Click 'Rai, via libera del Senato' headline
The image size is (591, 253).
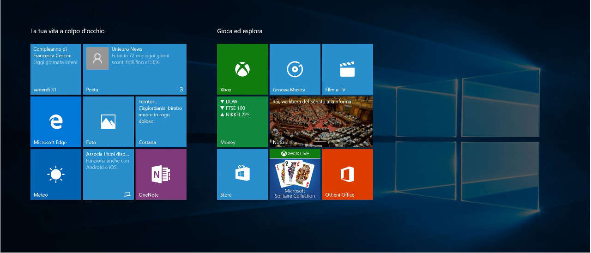point(312,102)
